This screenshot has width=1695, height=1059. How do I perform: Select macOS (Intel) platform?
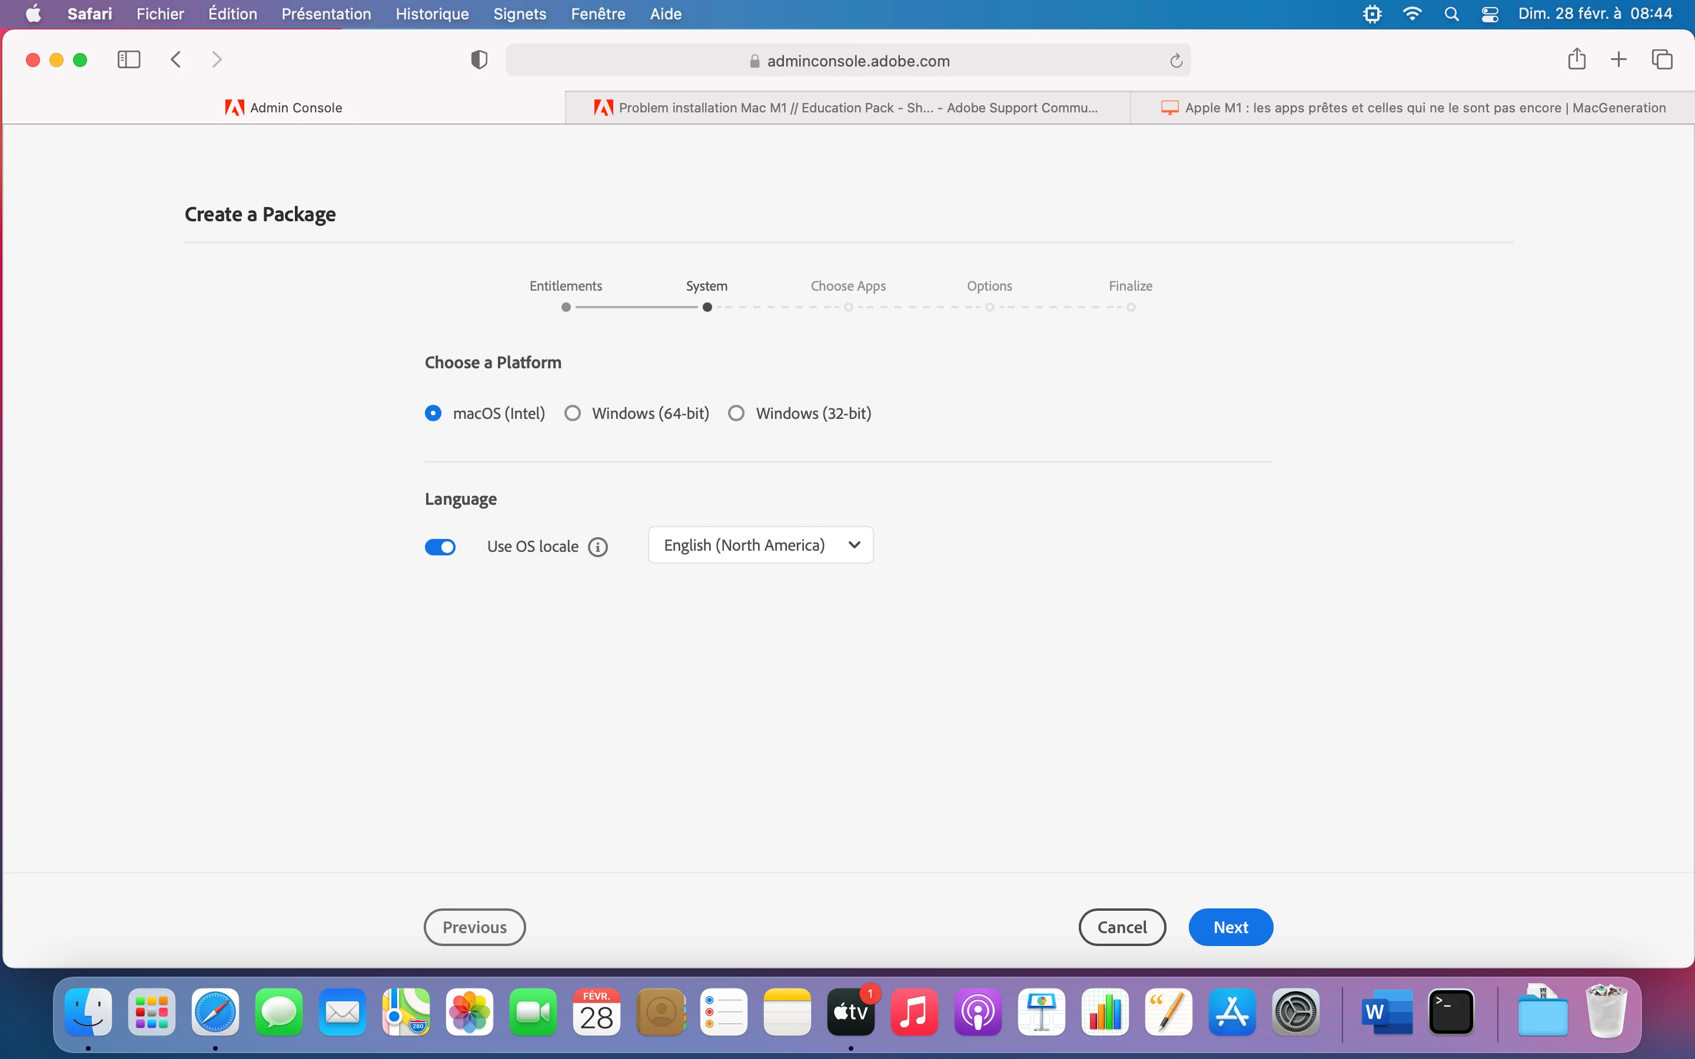434,413
